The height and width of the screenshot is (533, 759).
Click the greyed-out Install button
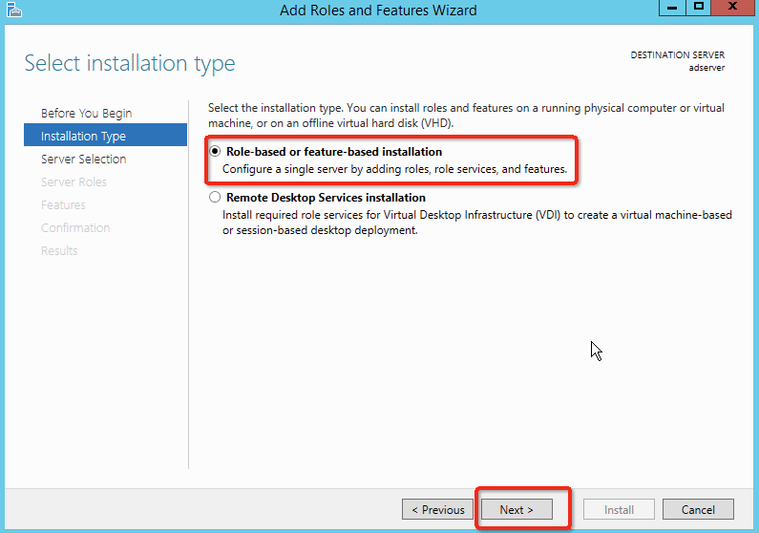619,510
